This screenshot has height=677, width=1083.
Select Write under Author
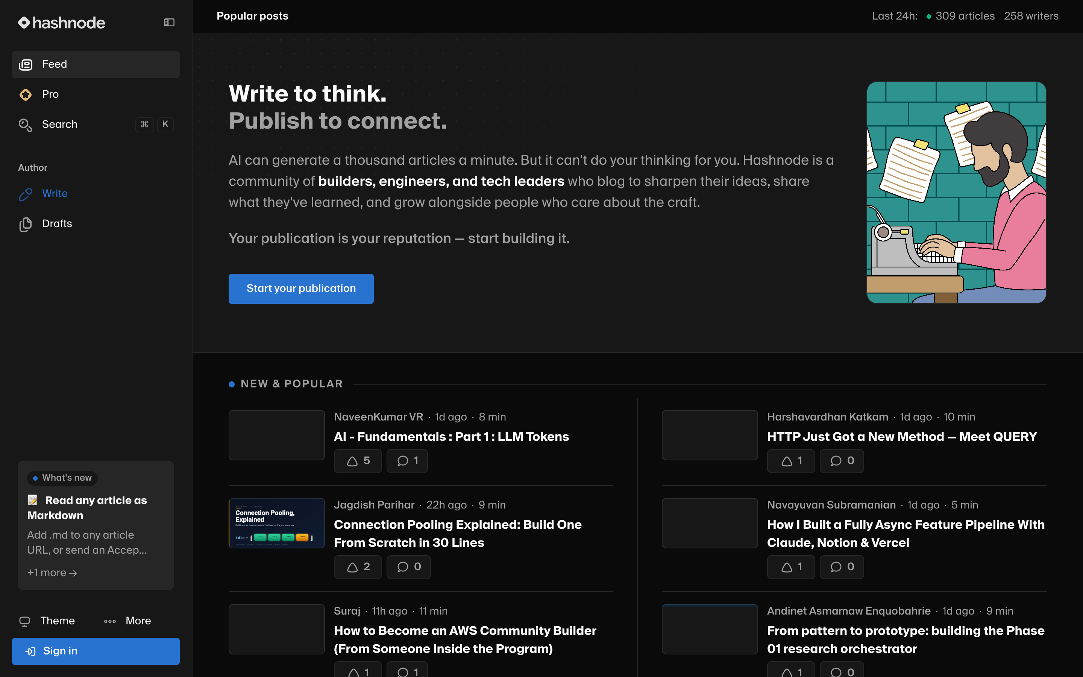(96, 194)
